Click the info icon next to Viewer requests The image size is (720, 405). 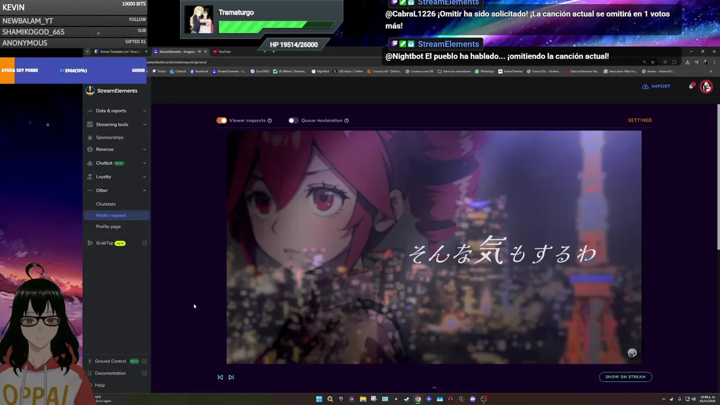click(270, 120)
